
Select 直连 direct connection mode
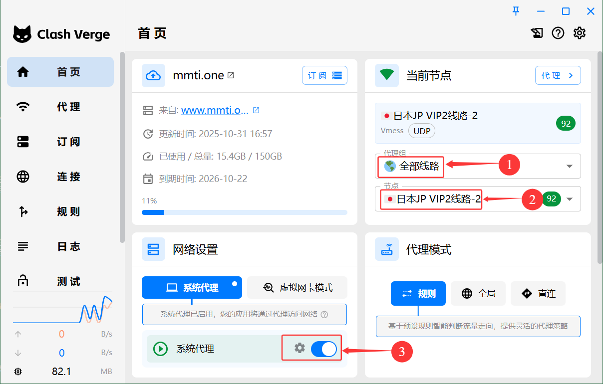(x=538, y=293)
